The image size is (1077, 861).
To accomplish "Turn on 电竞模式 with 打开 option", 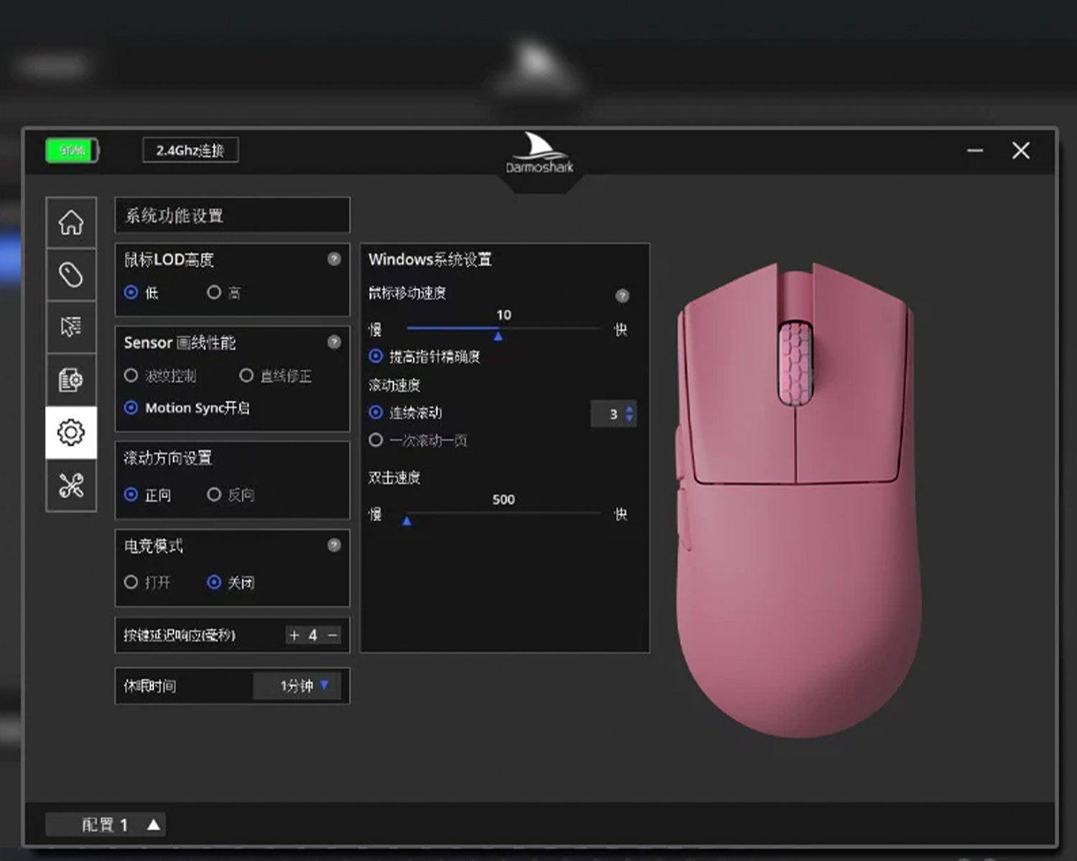I will pyautogui.click(x=131, y=582).
